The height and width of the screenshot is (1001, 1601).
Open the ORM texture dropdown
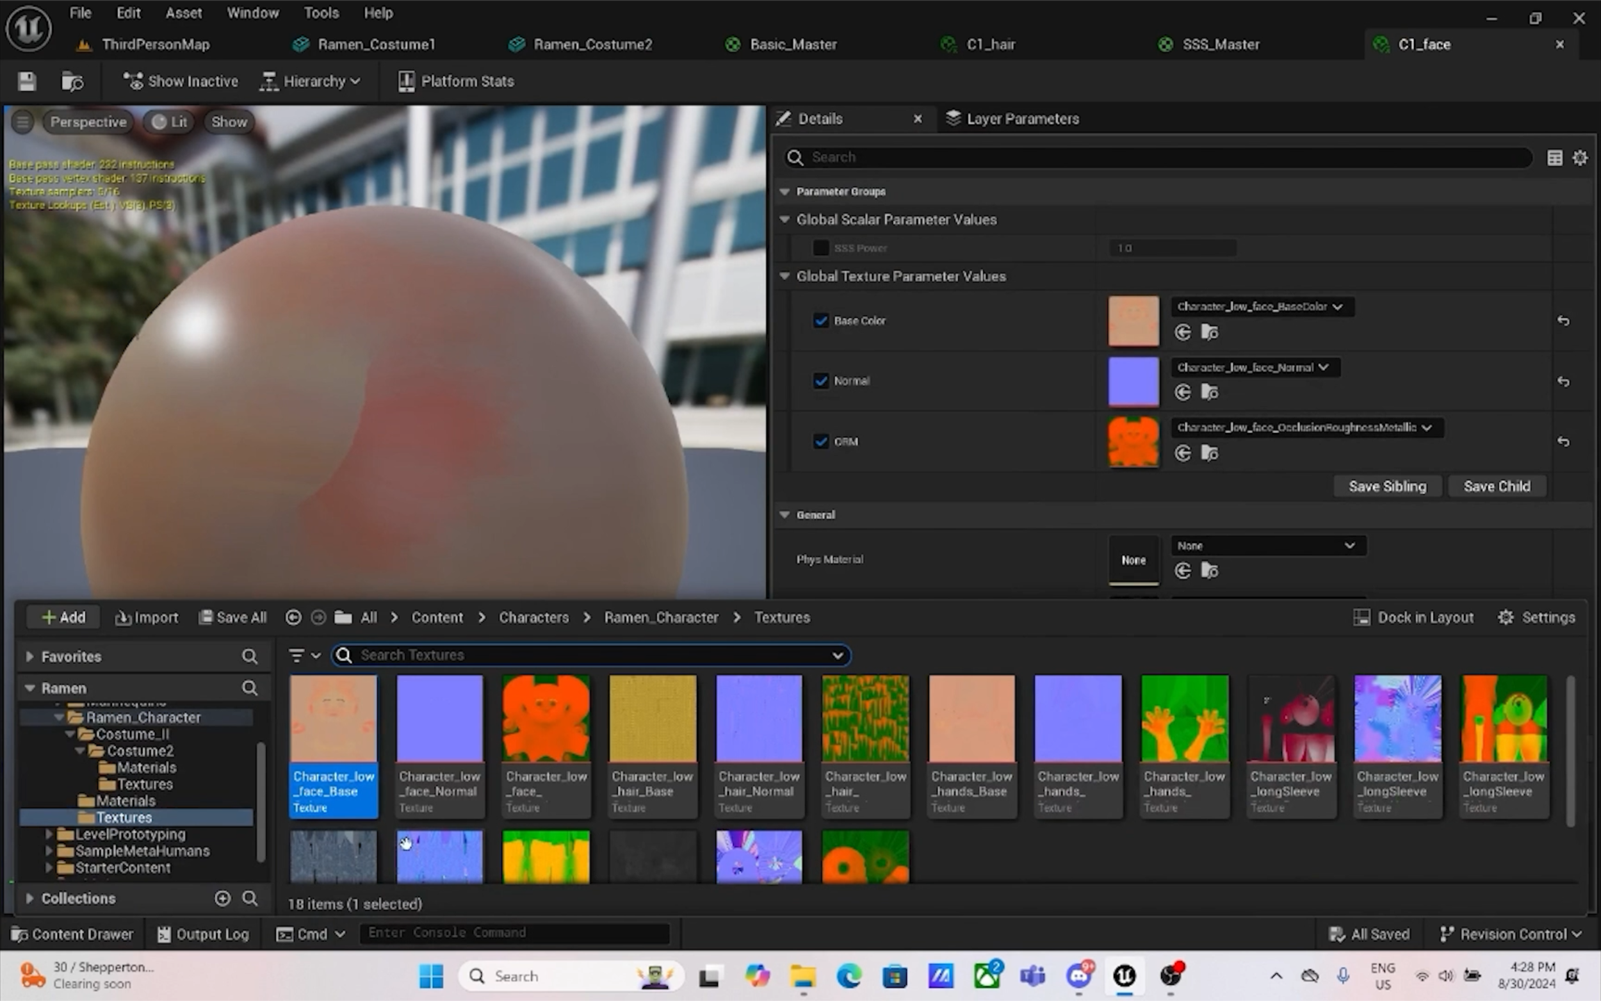click(x=1307, y=428)
